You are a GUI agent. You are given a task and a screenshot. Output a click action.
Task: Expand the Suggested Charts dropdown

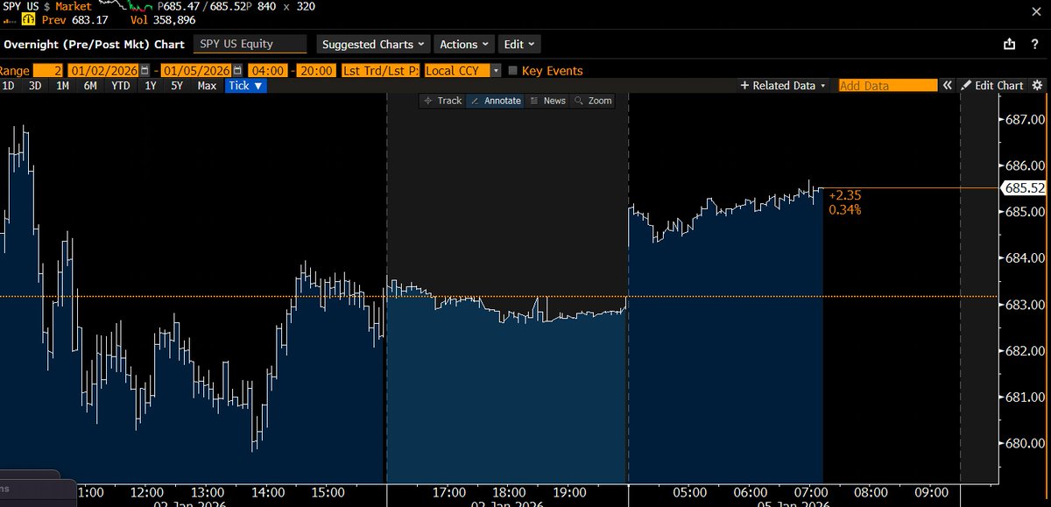373,44
